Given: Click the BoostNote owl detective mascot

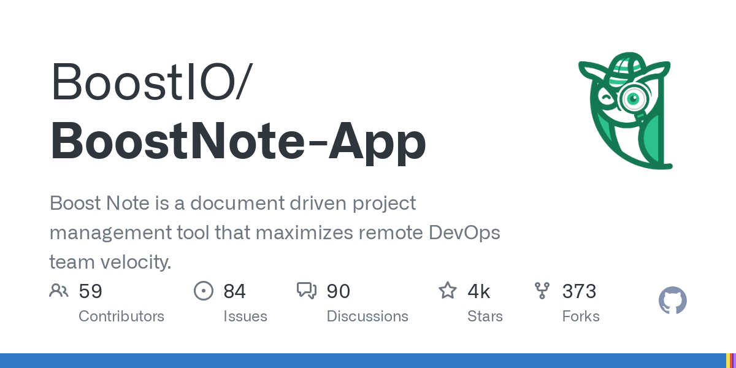Looking at the screenshot, I should point(624,110).
